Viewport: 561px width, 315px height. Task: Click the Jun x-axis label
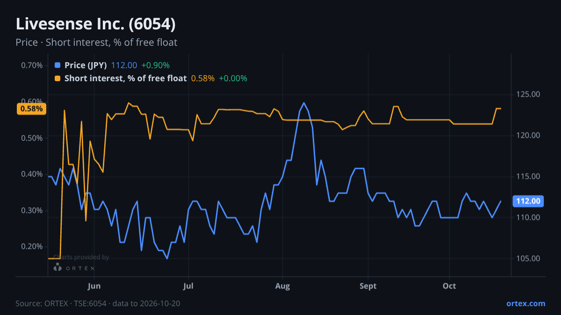pos(94,286)
